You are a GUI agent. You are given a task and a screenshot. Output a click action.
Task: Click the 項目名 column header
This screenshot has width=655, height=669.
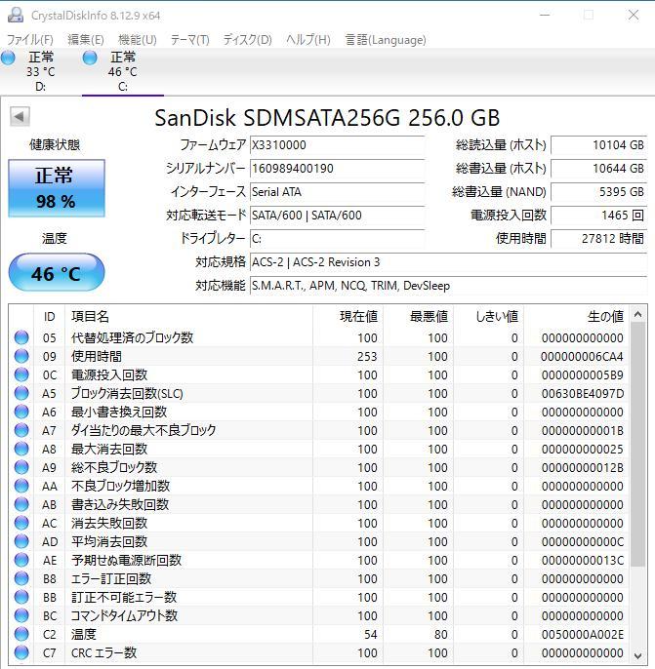click(x=188, y=317)
